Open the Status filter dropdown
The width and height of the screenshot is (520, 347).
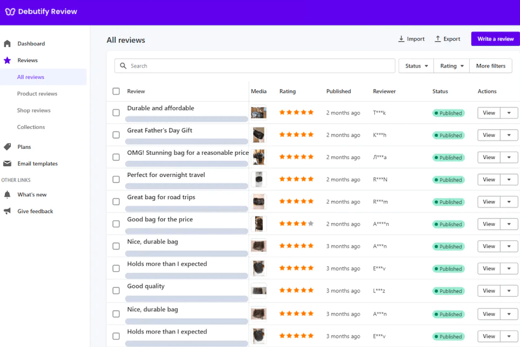416,66
